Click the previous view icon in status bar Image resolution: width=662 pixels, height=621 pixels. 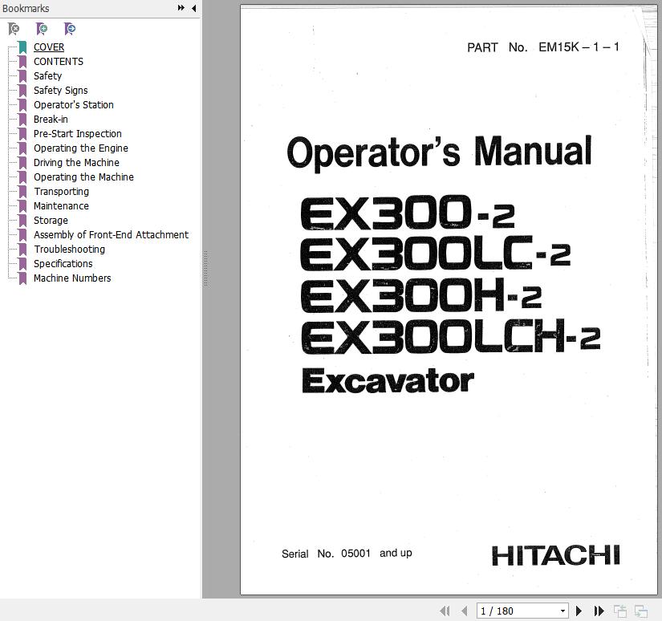[619, 611]
